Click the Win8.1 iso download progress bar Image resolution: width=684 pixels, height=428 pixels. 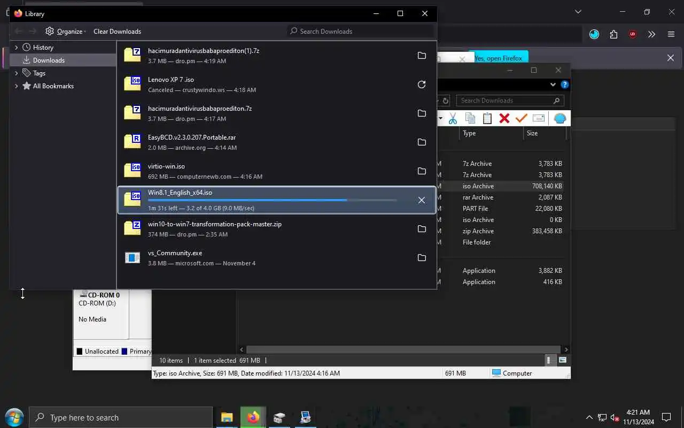point(273,200)
